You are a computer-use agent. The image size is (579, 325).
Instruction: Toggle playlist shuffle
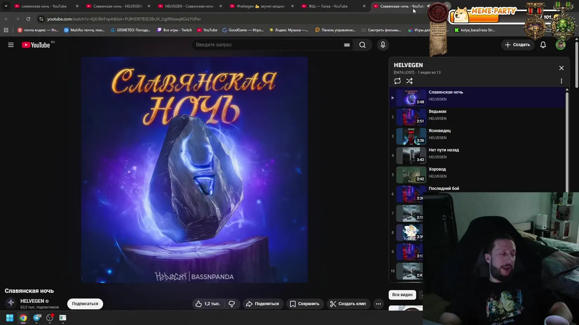409,81
